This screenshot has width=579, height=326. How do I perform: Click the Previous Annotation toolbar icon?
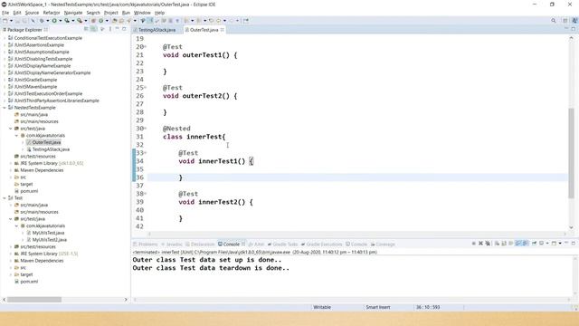pyautogui.click(x=199, y=21)
